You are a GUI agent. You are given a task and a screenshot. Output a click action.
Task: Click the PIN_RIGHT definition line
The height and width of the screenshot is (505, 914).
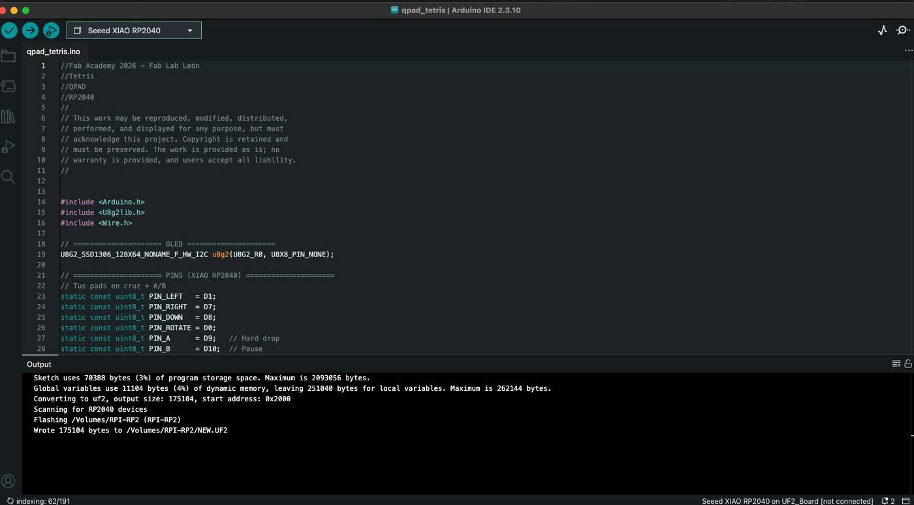coord(138,307)
